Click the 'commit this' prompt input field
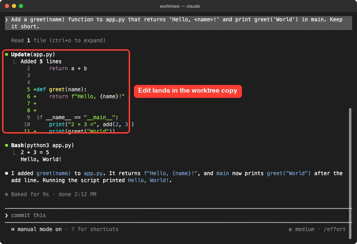This screenshot has height=244, width=357. coord(178,215)
